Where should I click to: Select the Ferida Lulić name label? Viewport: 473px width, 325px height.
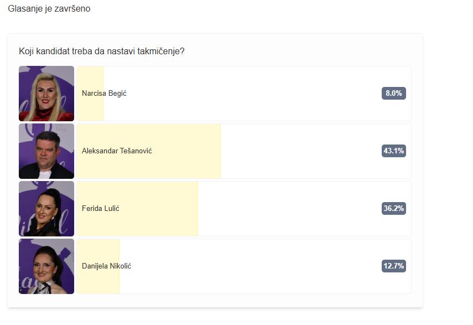coord(101,209)
